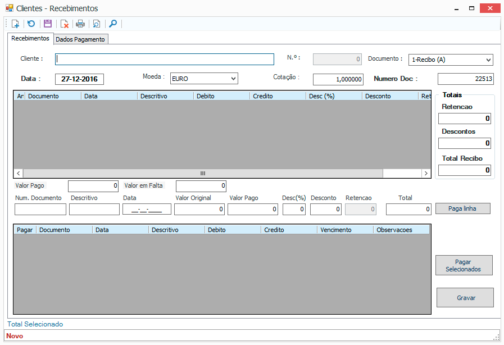The height and width of the screenshot is (345, 504).
Task: Click the Descontos total field
Action: (x=465, y=143)
